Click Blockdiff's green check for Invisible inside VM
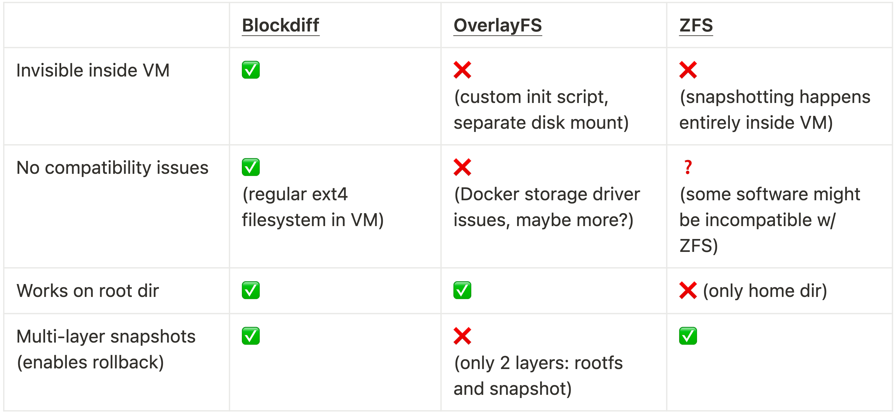Image resolution: width=896 pixels, height=415 pixels. pyautogui.click(x=251, y=70)
